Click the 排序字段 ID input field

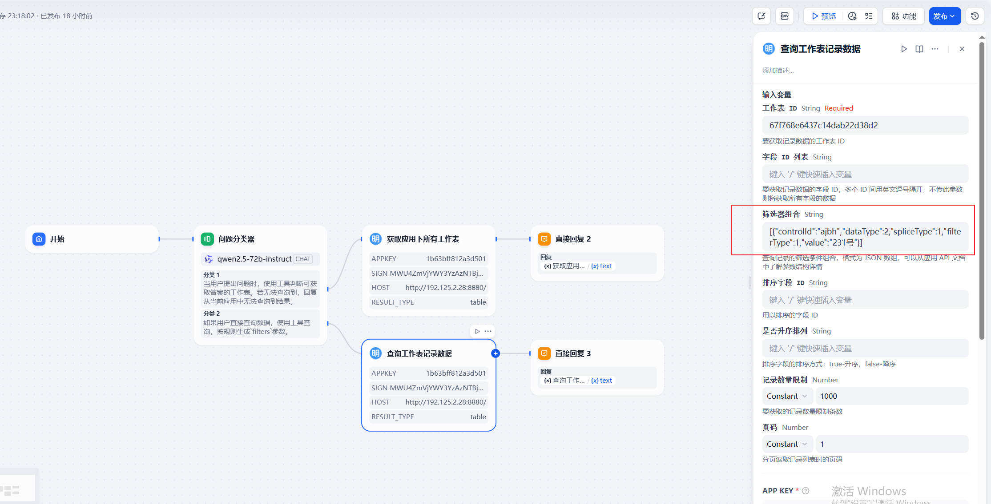pos(865,300)
